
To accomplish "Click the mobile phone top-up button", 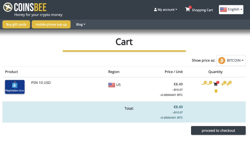I will pyautogui.click(x=51, y=24).
